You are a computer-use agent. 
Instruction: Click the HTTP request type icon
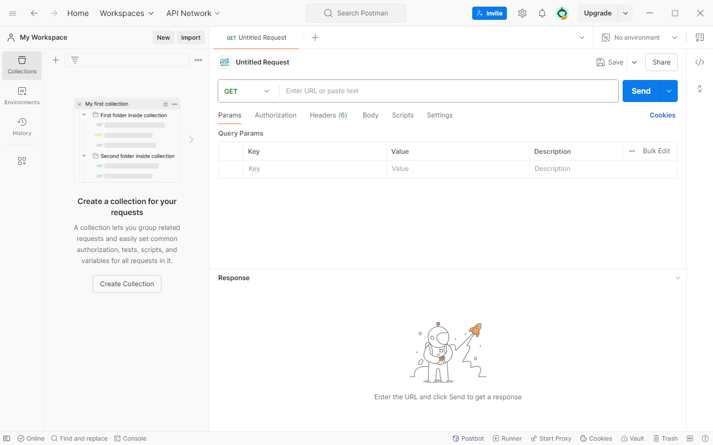click(225, 62)
